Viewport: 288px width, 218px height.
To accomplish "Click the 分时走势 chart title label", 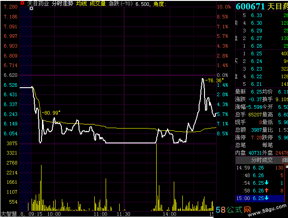I will pos(62,4).
